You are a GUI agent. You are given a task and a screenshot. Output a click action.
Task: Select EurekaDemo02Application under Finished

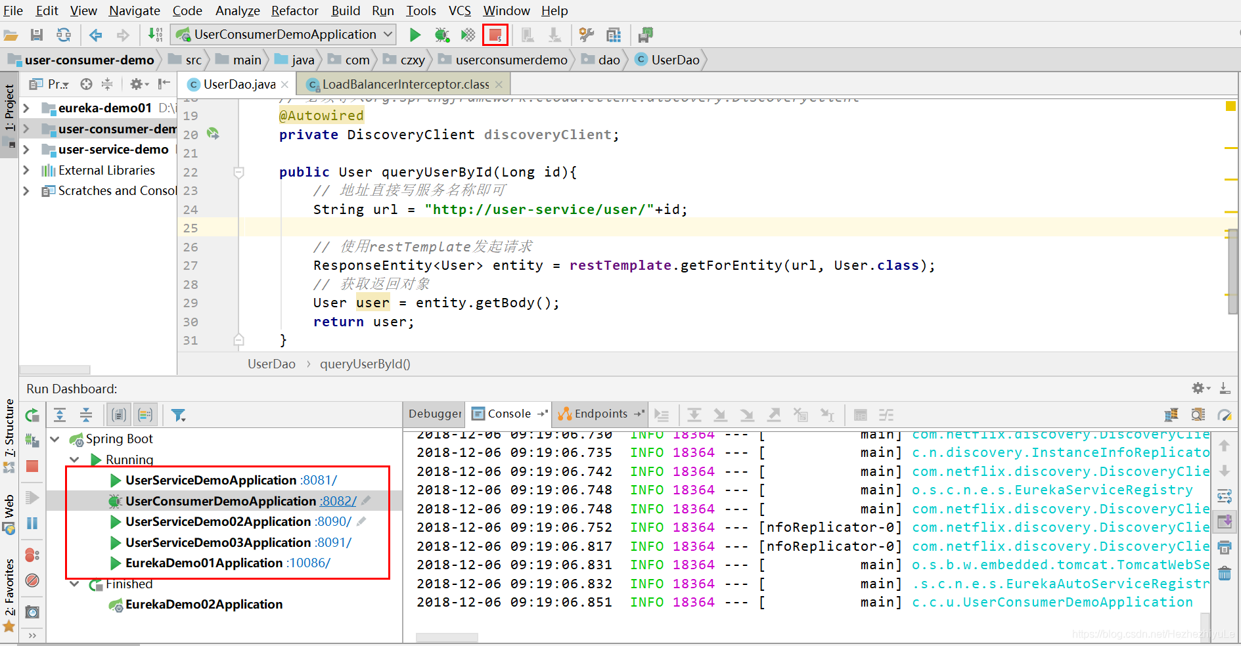tap(204, 604)
